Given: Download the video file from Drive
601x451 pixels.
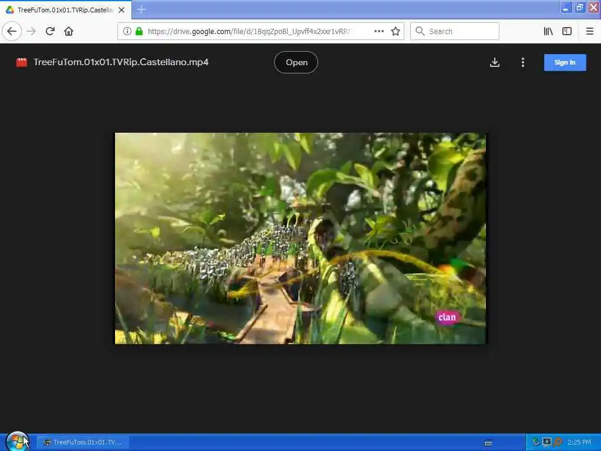Looking at the screenshot, I should [494, 62].
